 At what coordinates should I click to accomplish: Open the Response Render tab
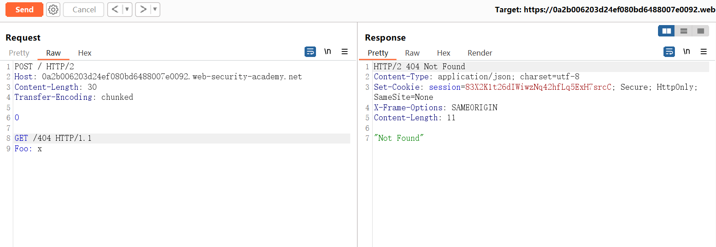coord(479,53)
